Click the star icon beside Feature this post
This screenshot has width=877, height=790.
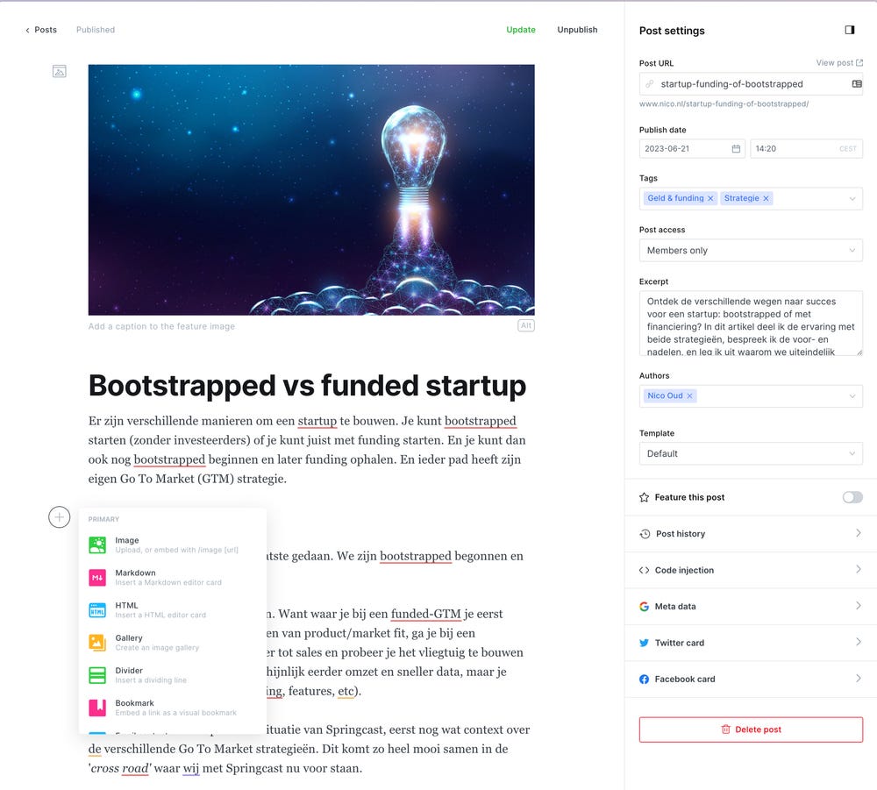tap(645, 497)
